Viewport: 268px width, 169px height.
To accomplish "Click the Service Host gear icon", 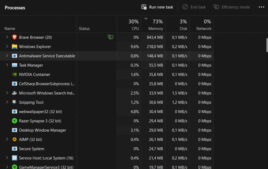I will pos(14,158).
